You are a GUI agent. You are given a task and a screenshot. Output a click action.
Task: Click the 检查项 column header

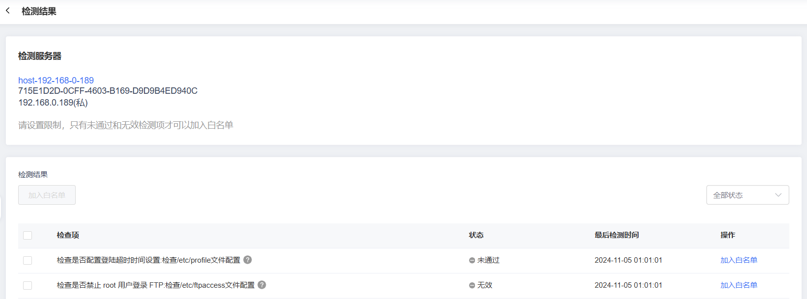68,235
